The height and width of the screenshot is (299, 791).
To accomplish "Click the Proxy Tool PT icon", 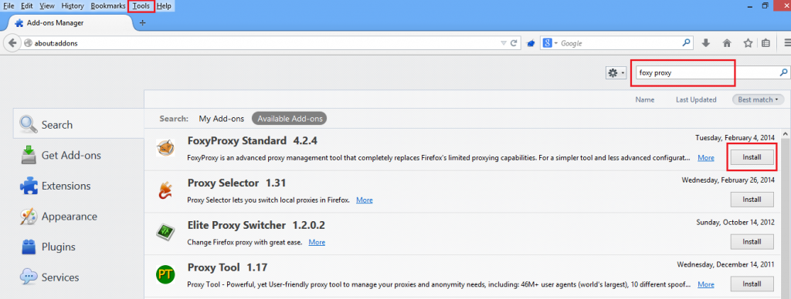I will [165, 275].
